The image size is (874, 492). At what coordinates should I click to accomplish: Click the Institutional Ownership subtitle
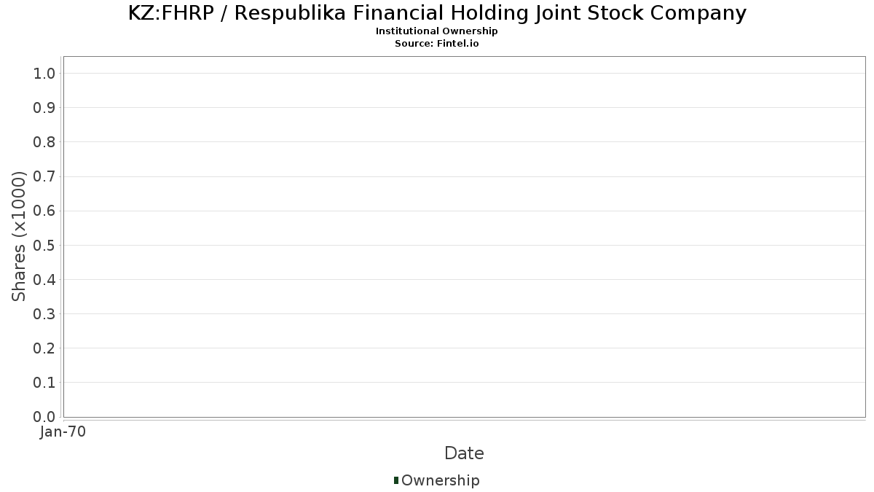[x=437, y=31]
